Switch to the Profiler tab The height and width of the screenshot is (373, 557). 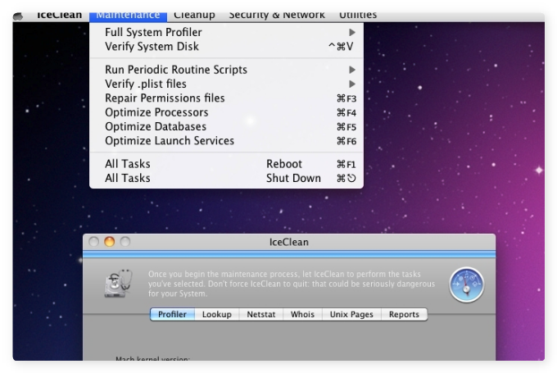click(172, 314)
